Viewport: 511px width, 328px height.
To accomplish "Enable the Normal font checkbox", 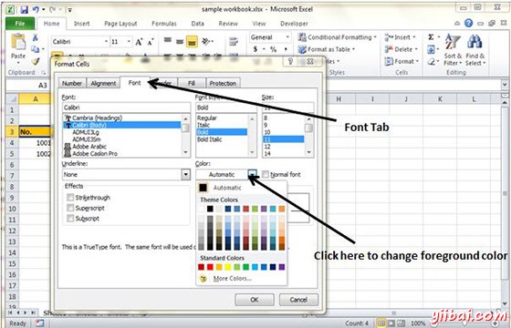I will 266,175.
